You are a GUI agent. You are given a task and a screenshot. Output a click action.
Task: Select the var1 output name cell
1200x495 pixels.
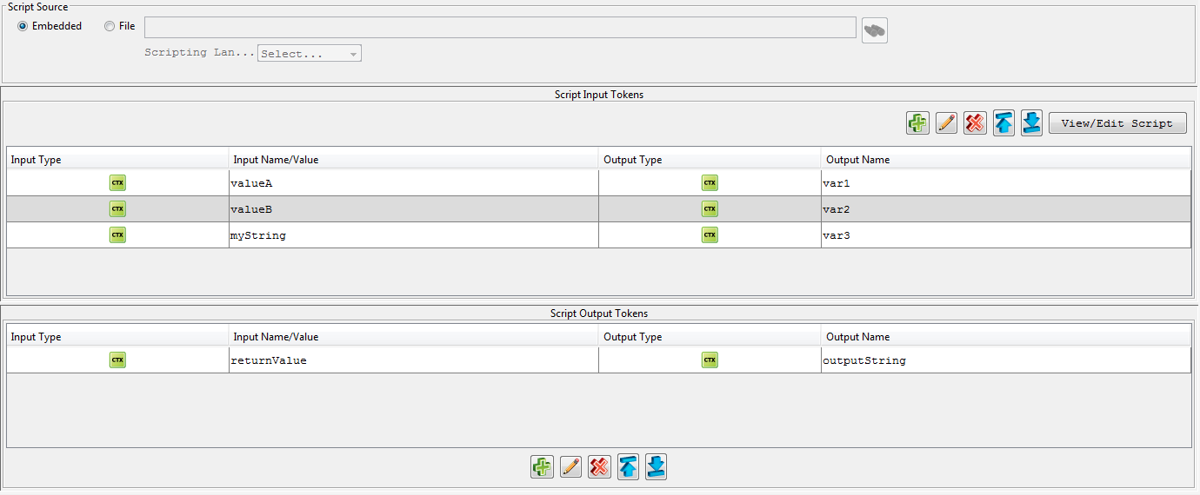pyautogui.click(x=1006, y=183)
